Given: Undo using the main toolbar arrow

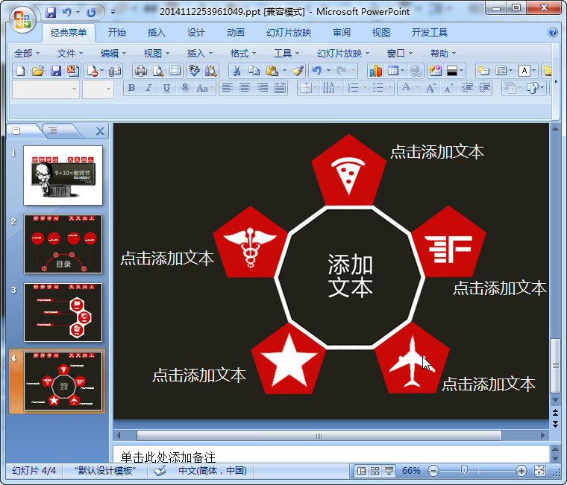Looking at the screenshot, I should click(x=317, y=71).
